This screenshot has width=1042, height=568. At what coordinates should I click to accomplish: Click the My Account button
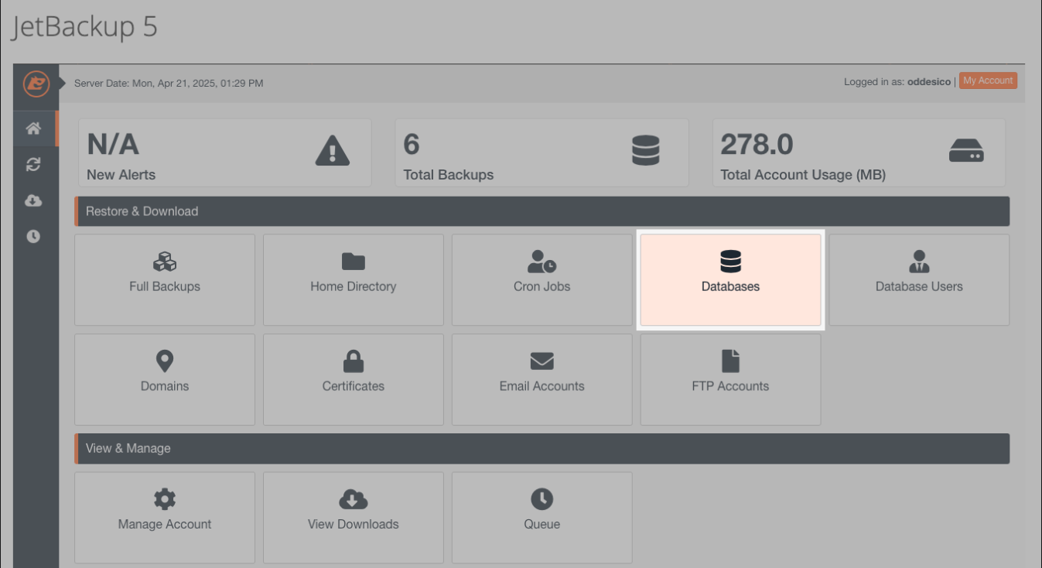pos(988,80)
